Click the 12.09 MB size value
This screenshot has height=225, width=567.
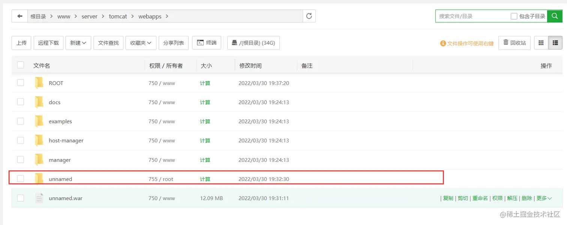pyautogui.click(x=211, y=198)
